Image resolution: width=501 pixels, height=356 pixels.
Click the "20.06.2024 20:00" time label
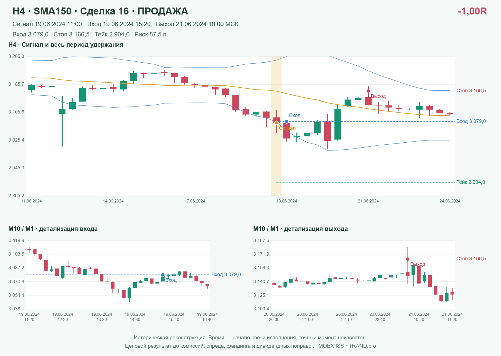pos(274,317)
